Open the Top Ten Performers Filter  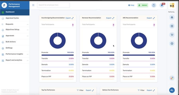(x=80, y=90)
